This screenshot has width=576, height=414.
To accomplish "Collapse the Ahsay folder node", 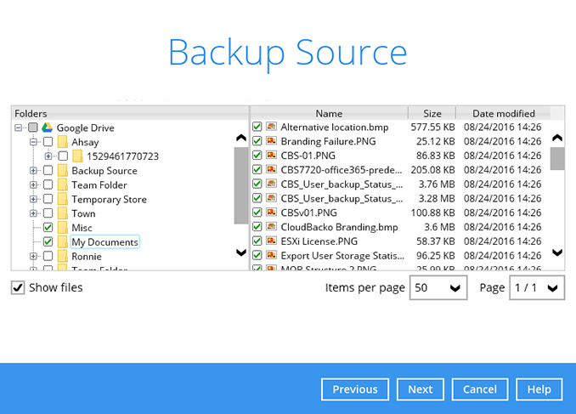I will click(33, 142).
